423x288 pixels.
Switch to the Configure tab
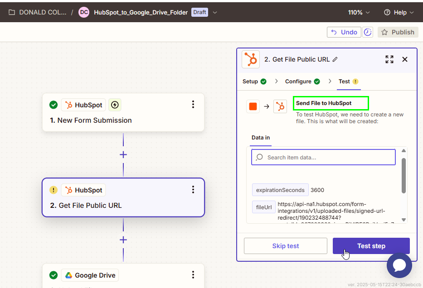[x=302, y=82]
